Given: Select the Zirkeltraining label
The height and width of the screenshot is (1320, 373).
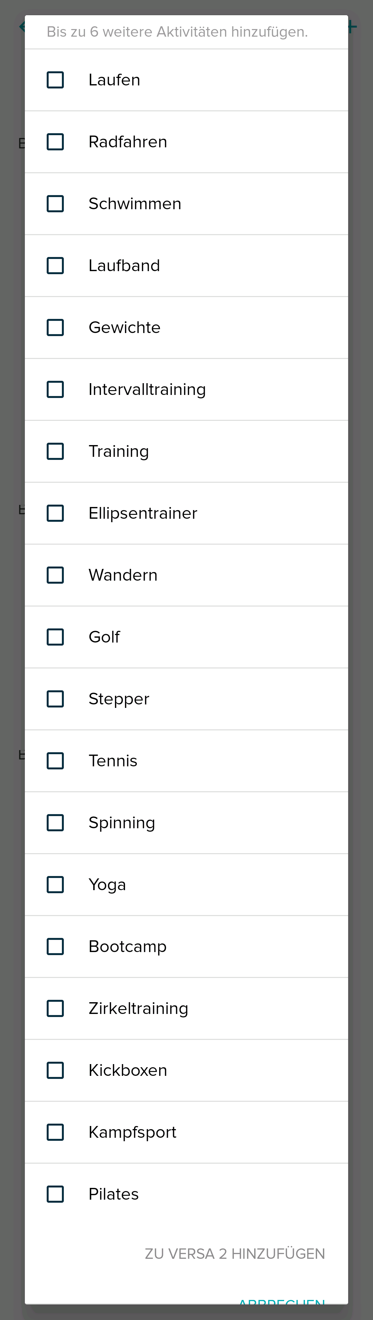Looking at the screenshot, I should click(x=138, y=1008).
